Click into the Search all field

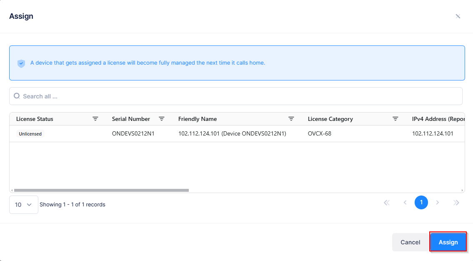(238, 96)
